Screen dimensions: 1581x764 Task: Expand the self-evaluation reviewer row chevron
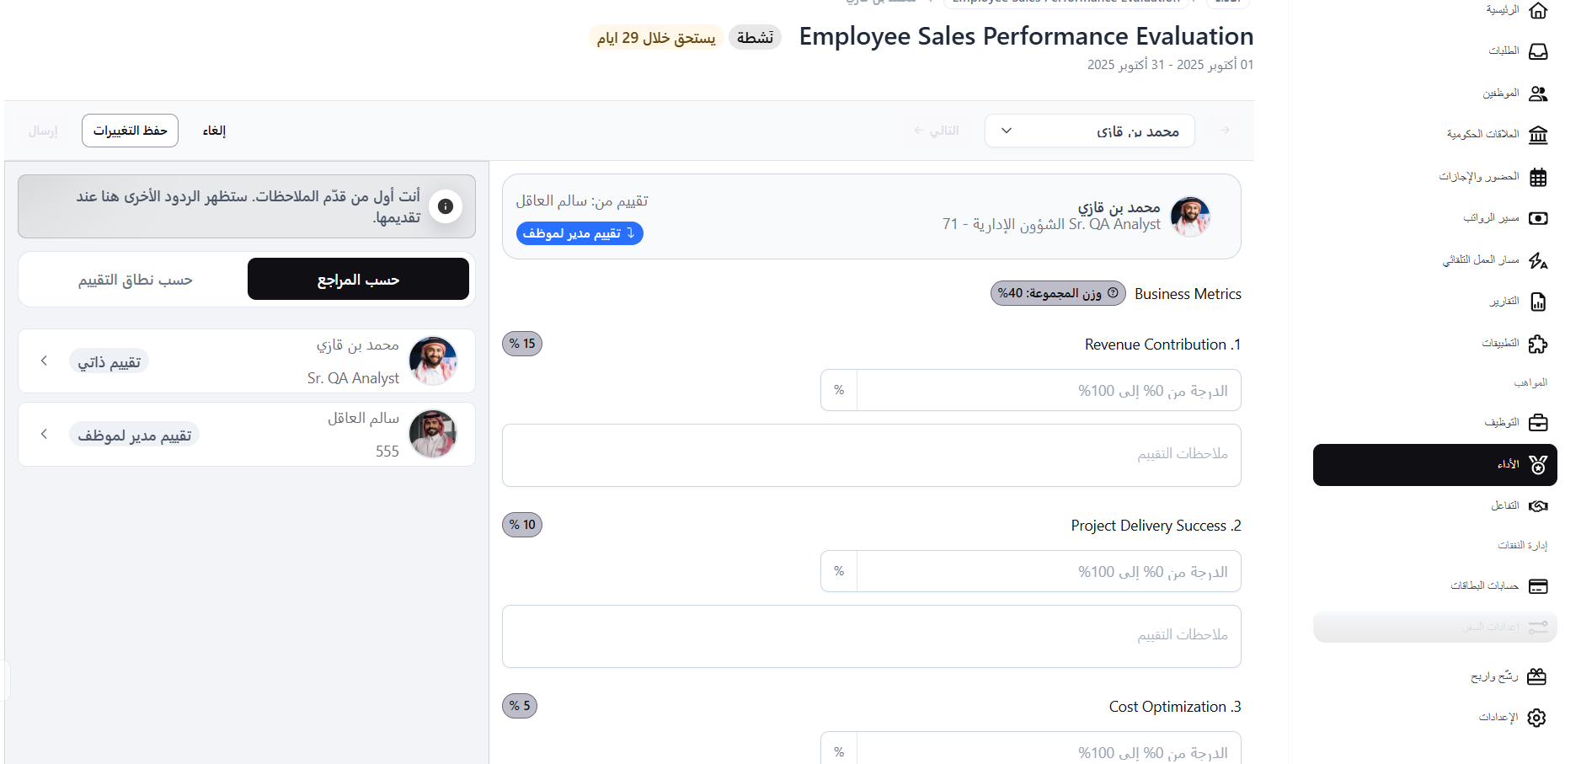[x=44, y=361]
